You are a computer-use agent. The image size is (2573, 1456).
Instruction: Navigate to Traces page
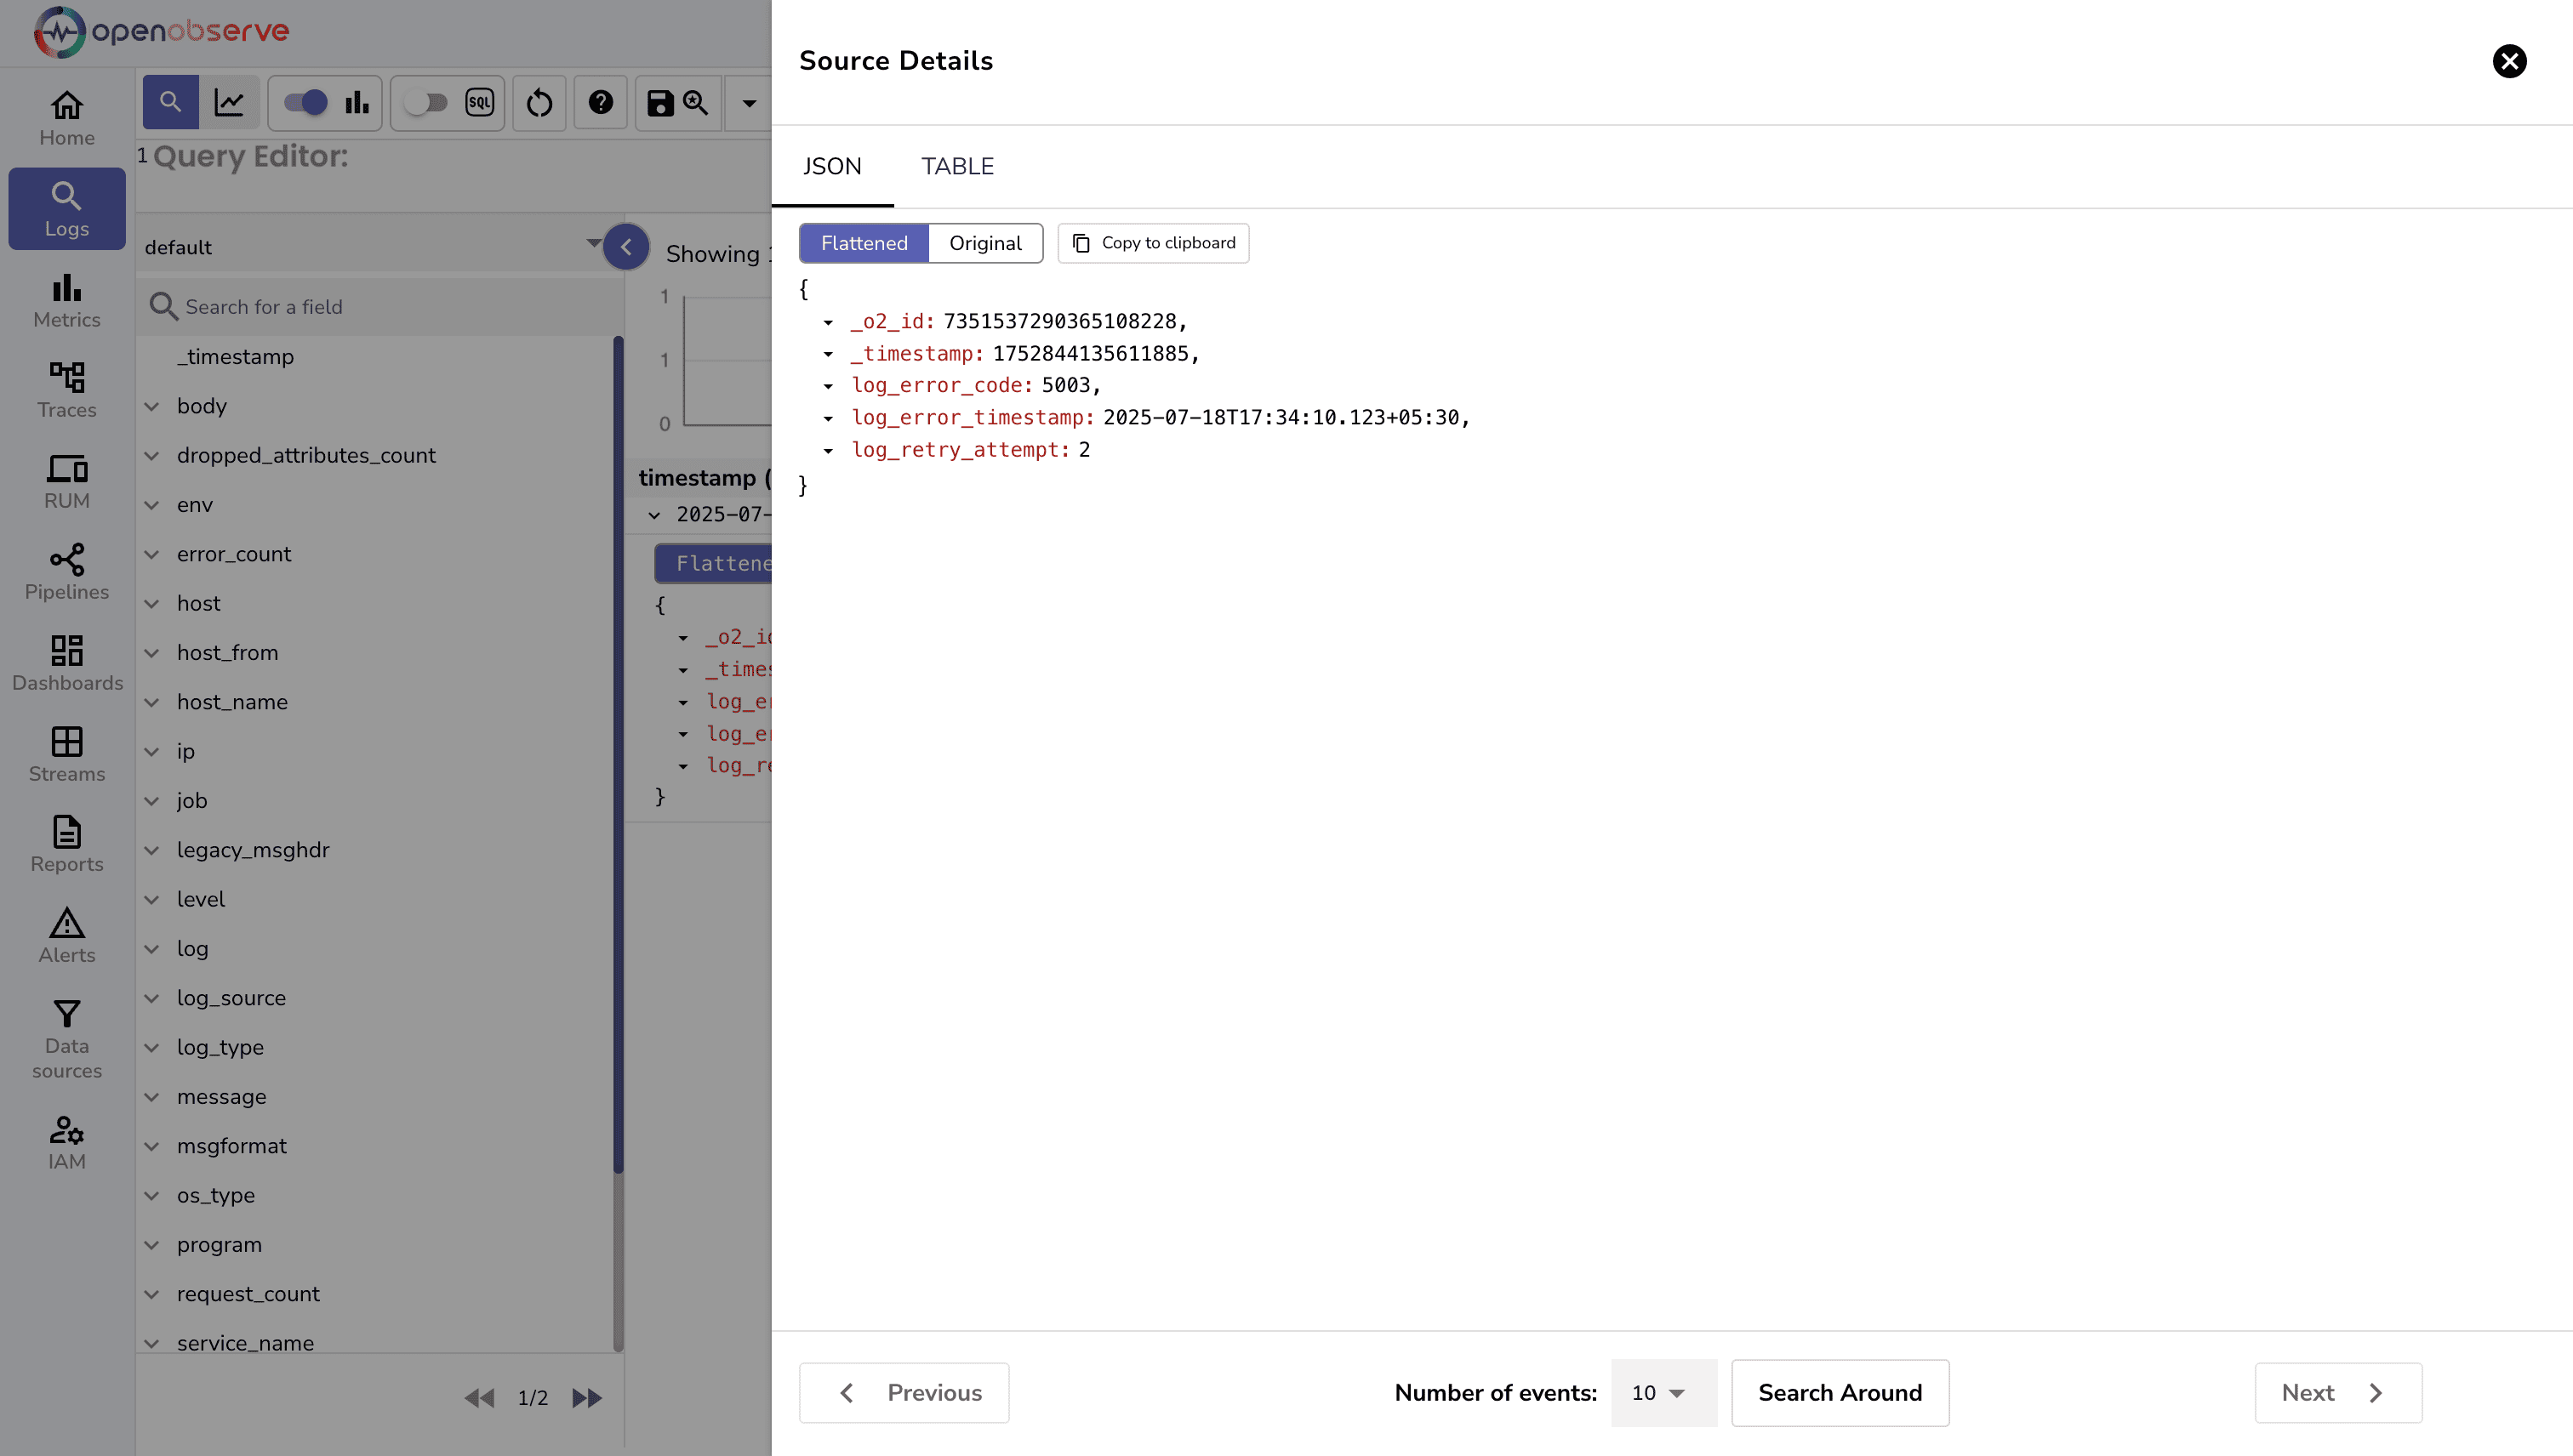click(66, 390)
